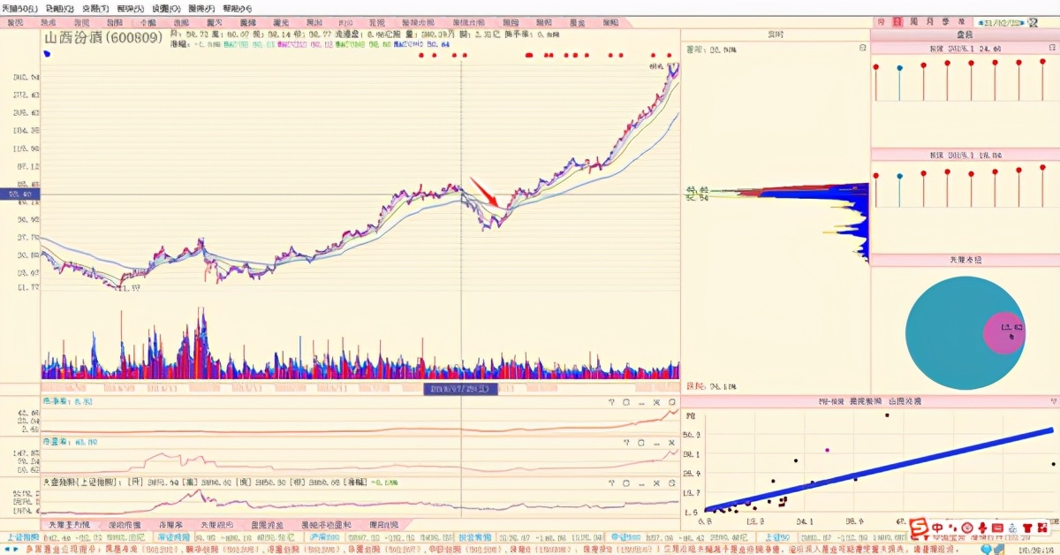Click the Sogou S logo in IME bar
Screen dimensions: 1060x555
tap(919, 528)
